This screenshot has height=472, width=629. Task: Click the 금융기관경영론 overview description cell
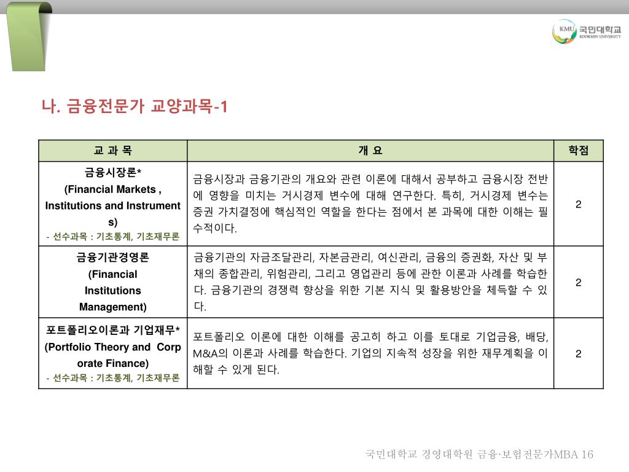(x=370, y=281)
